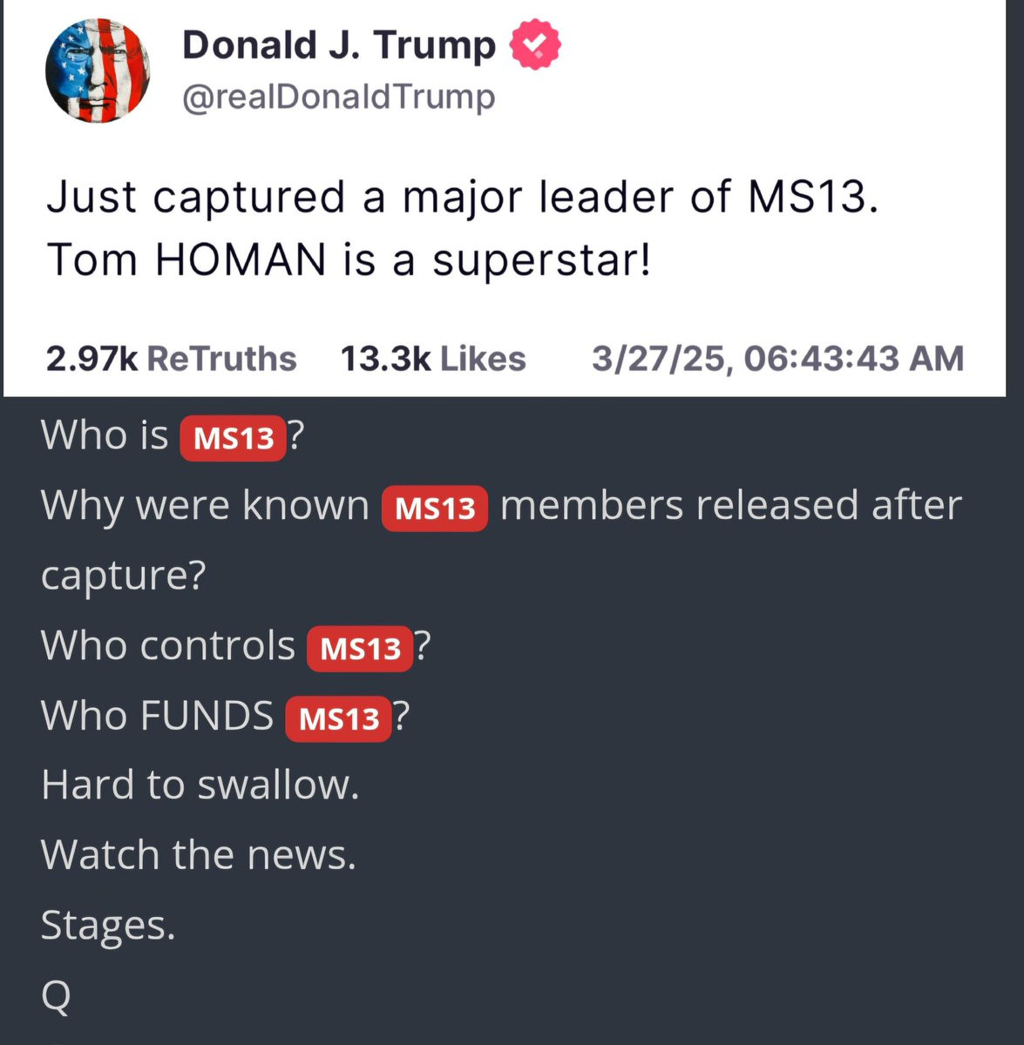
Task: Open the Donald J. Trump display name
Action: point(338,46)
